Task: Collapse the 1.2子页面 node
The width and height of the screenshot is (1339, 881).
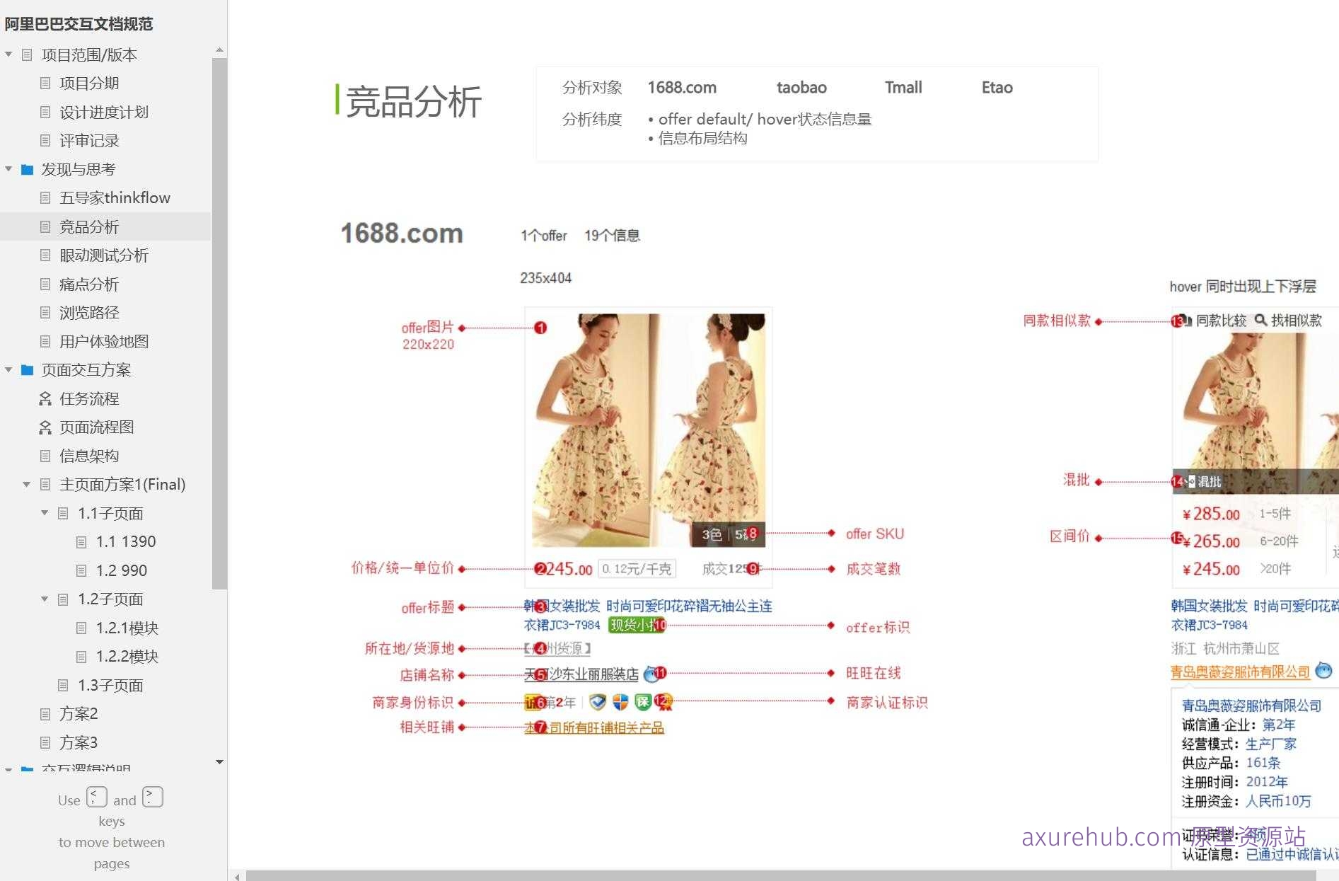Action: (x=45, y=599)
